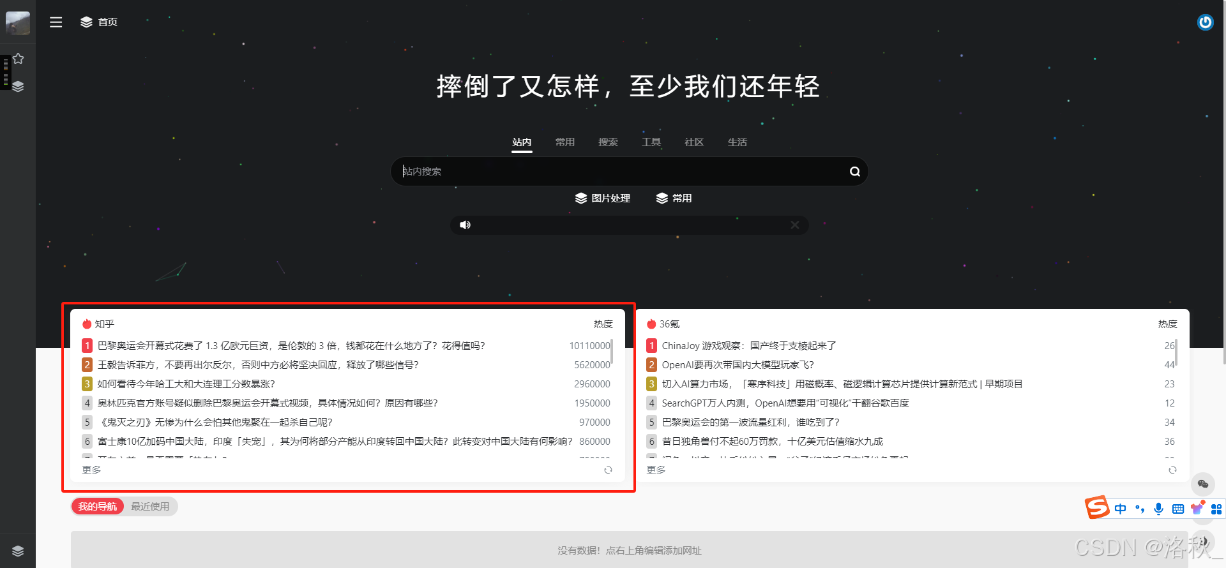Open SearchGPT万人内测 headline

[785, 403]
